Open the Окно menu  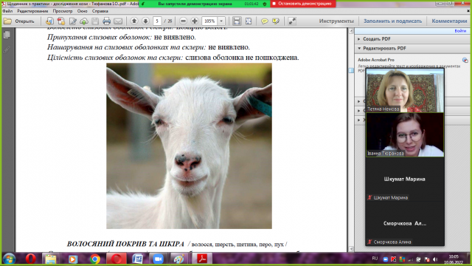pyautogui.click(x=82, y=11)
